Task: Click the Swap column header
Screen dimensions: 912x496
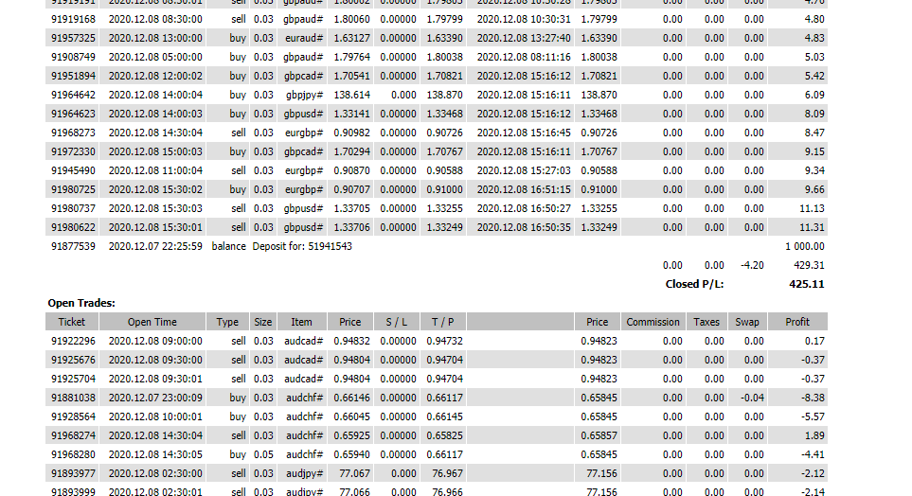Action: 747,322
